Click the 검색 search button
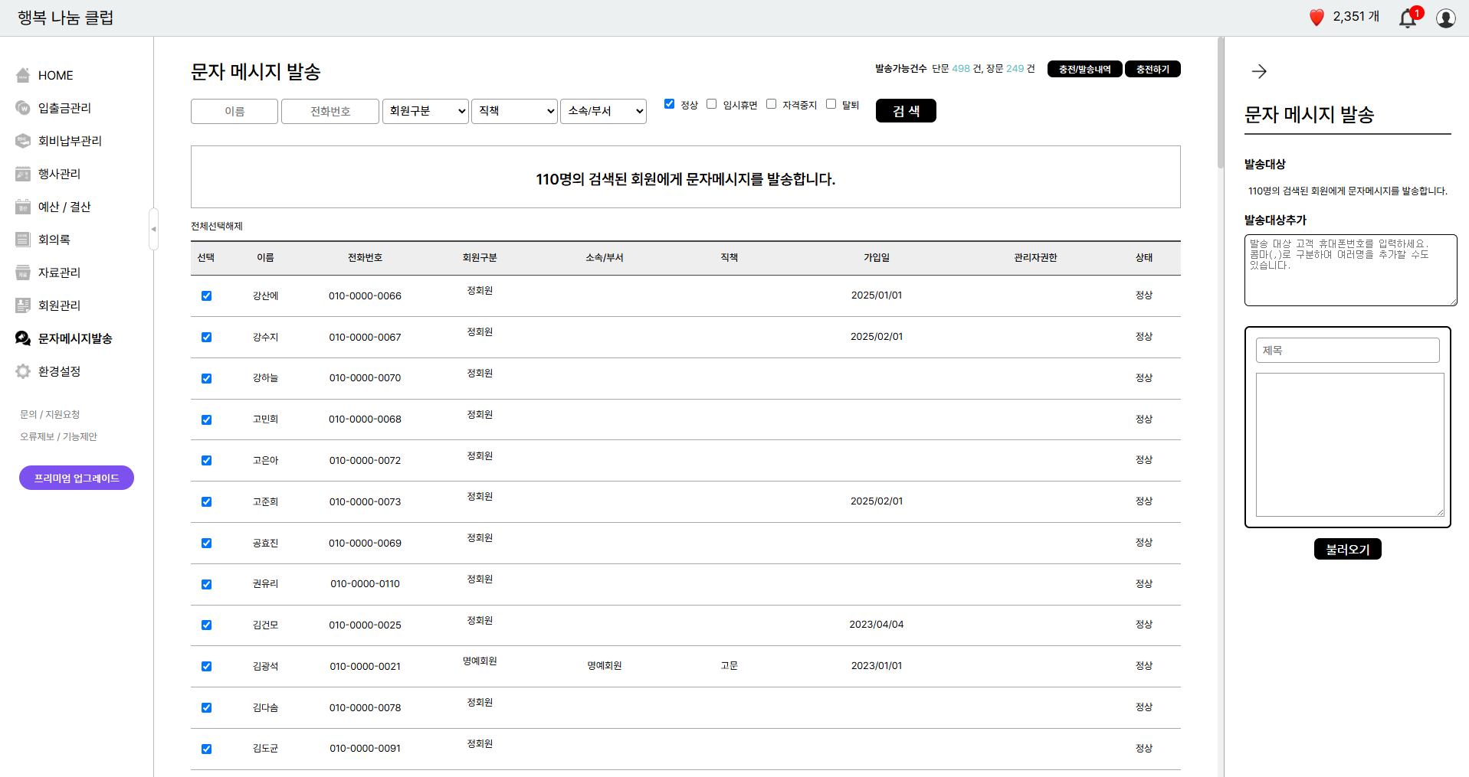 (x=905, y=111)
